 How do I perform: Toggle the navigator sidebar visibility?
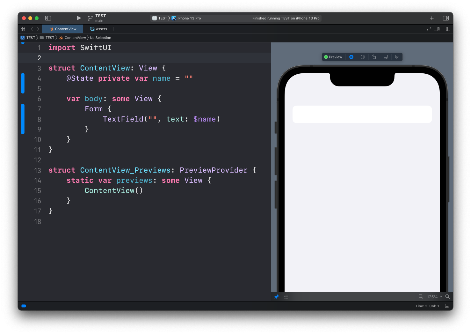pos(48,18)
